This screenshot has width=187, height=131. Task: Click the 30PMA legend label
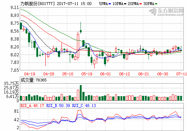[x=149, y=4]
